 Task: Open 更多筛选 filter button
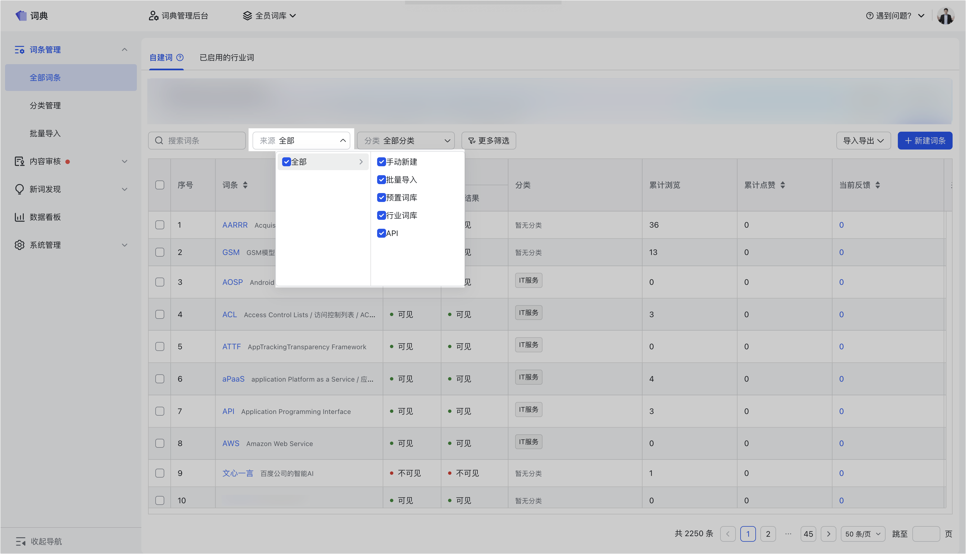(x=488, y=141)
